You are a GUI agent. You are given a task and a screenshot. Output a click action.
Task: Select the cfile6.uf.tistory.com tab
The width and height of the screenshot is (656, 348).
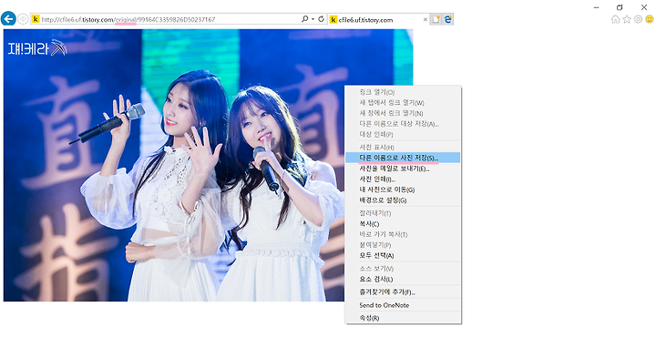coord(378,20)
